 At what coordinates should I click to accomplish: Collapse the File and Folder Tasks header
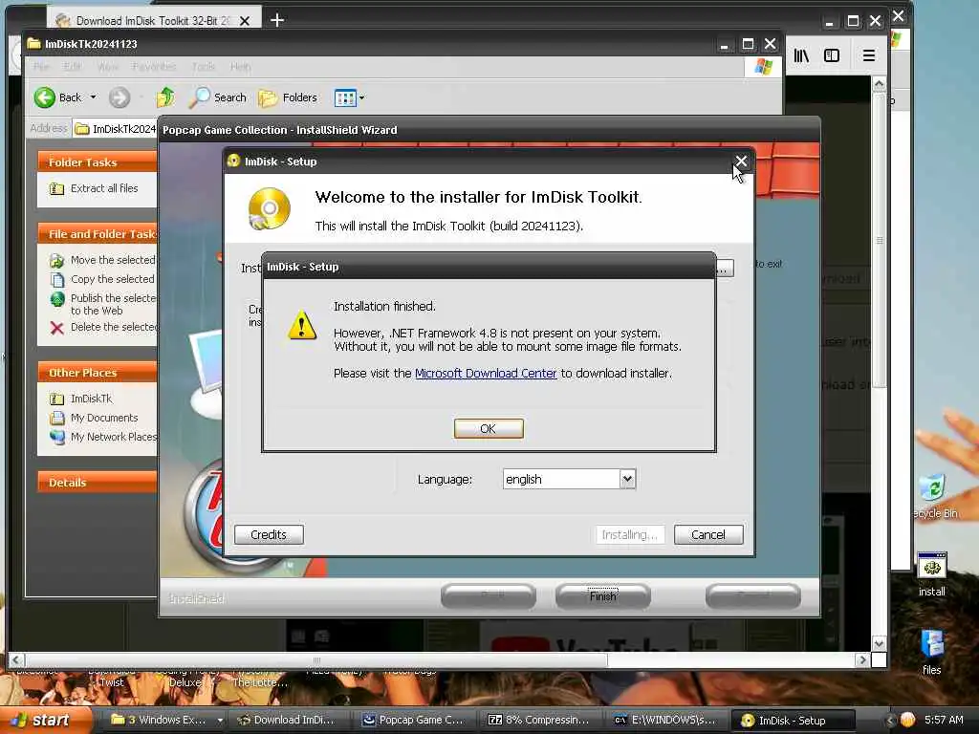(97, 234)
